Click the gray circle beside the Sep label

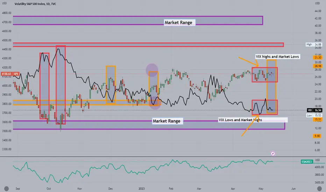click(x=6, y=189)
